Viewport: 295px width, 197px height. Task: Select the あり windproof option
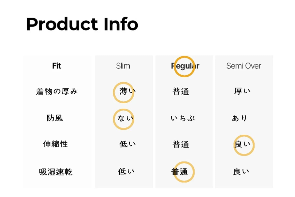pyautogui.click(x=239, y=118)
